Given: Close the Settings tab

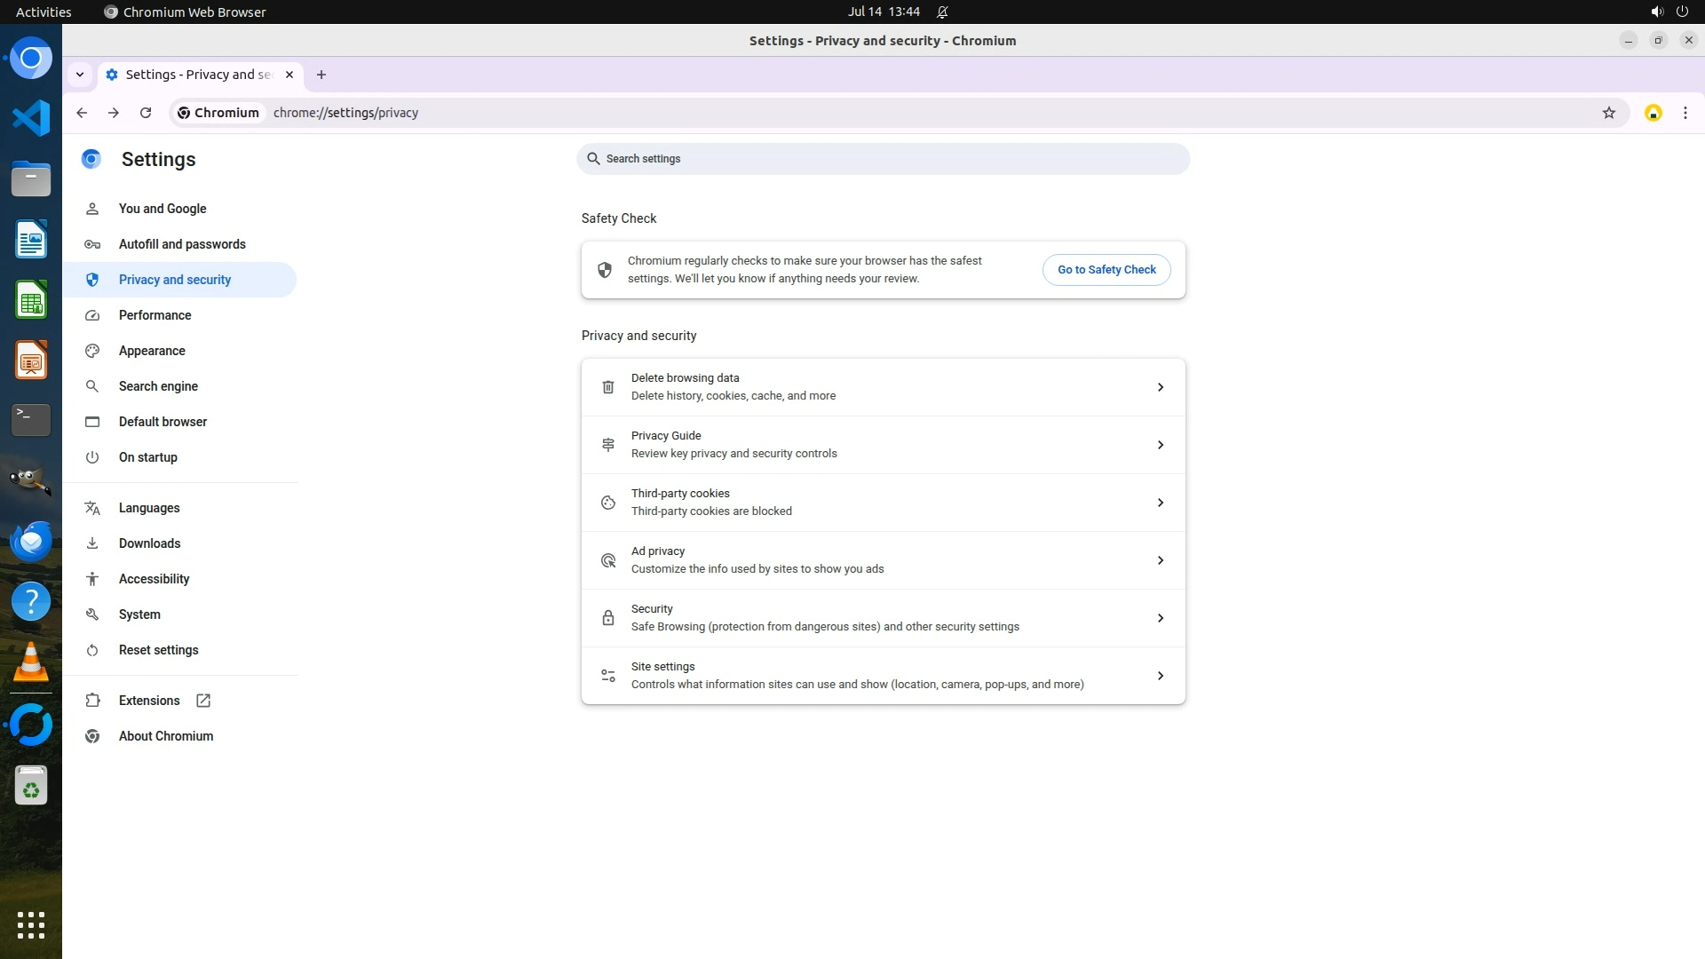Looking at the screenshot, I should 289,75.
